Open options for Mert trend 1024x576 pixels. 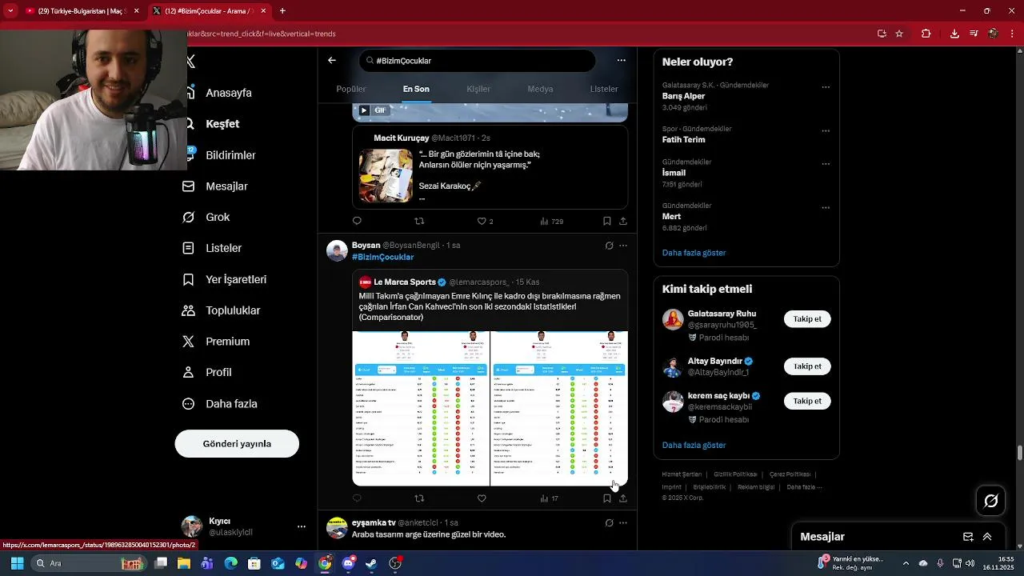coord(826,207)
